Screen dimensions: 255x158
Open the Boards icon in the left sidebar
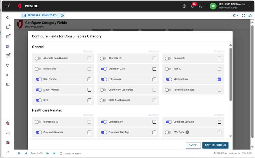click(8, 27)
